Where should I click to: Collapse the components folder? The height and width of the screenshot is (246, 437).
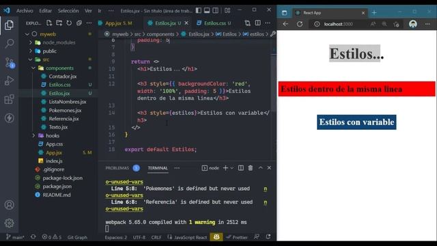point(33,68)
